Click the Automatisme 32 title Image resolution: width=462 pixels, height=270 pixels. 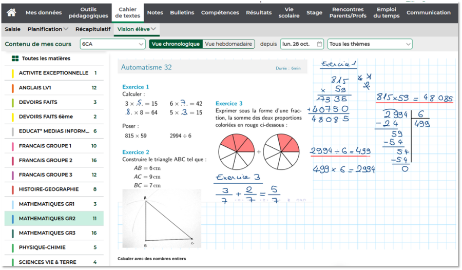[x=146, y=67]
